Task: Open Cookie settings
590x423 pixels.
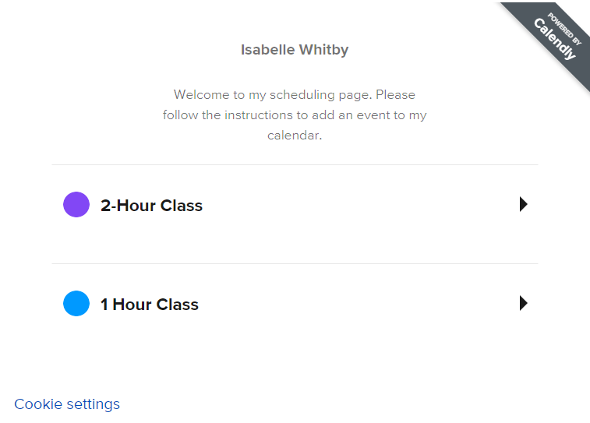Action: point(67,404)
